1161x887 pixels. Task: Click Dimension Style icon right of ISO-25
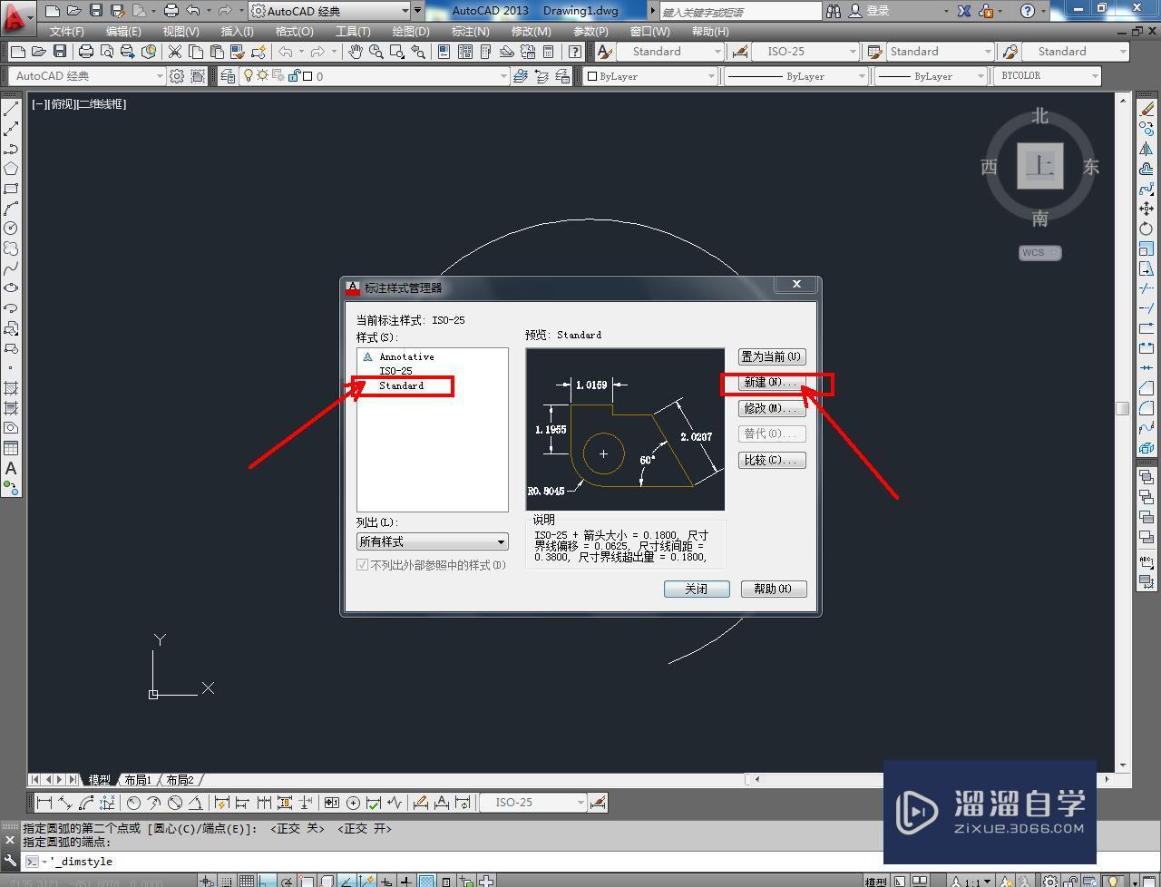click(598, 803)
